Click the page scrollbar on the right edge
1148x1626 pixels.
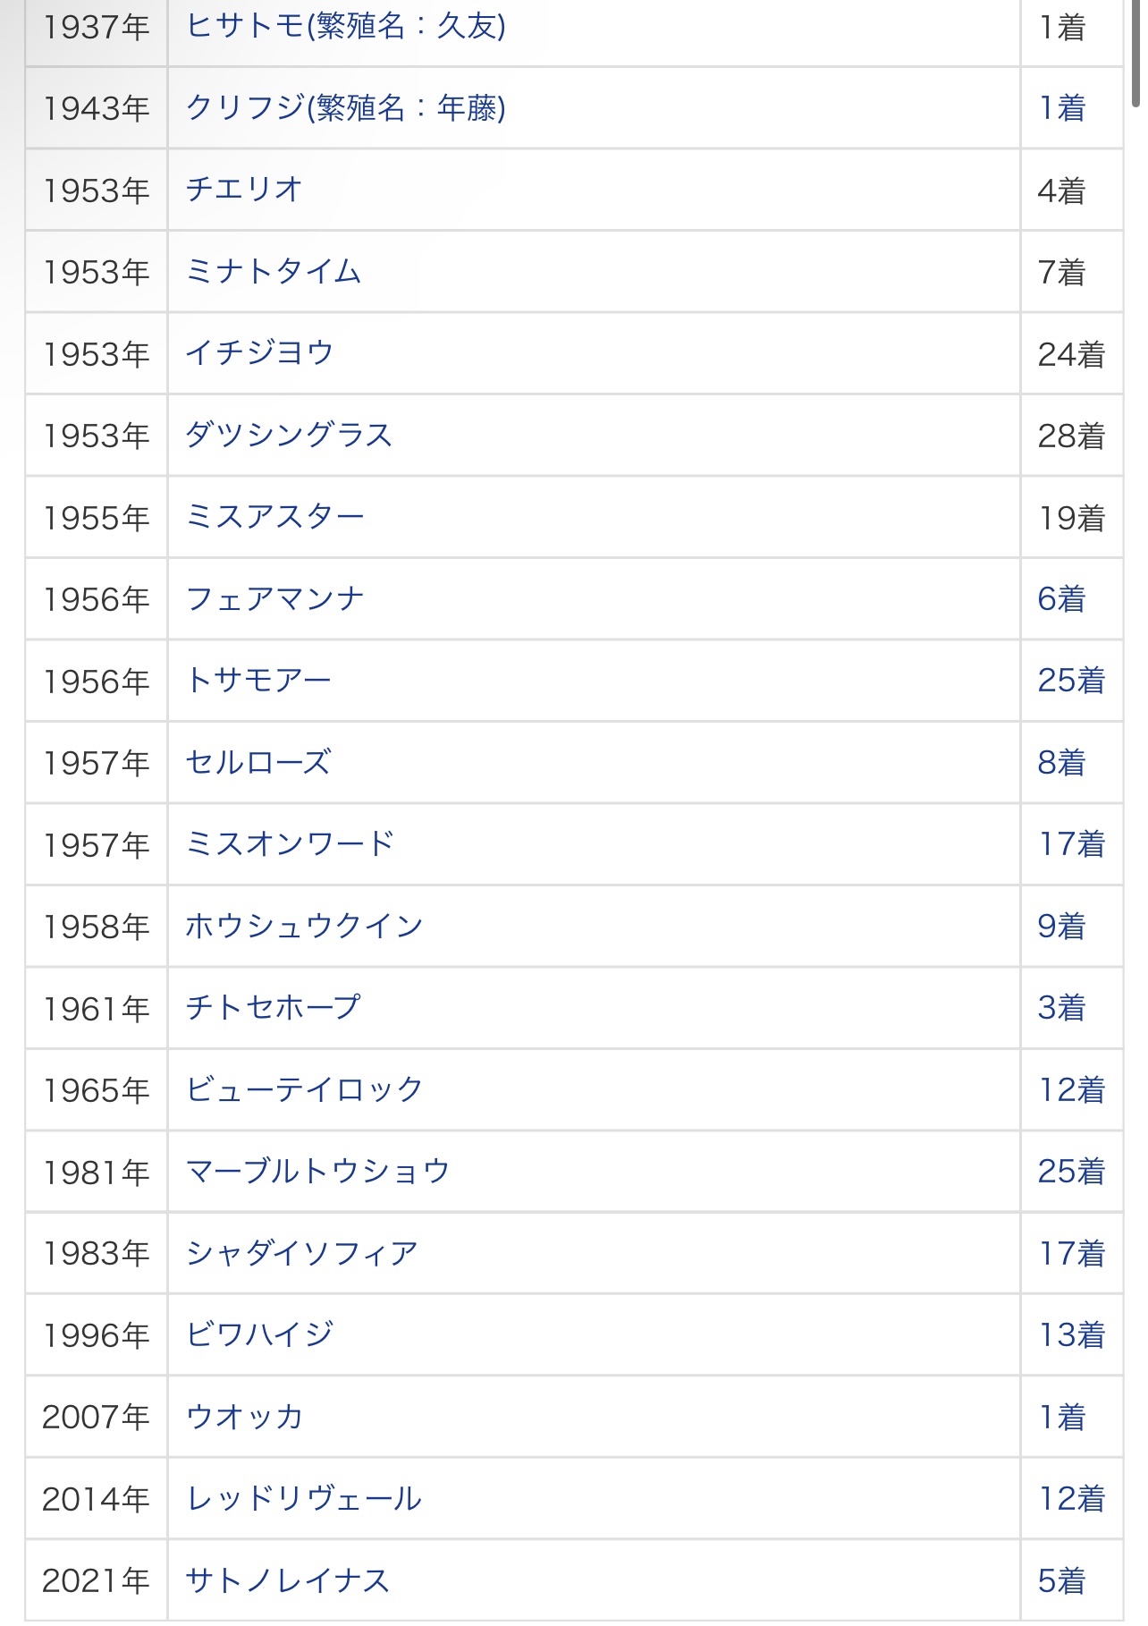point(1136,54)
